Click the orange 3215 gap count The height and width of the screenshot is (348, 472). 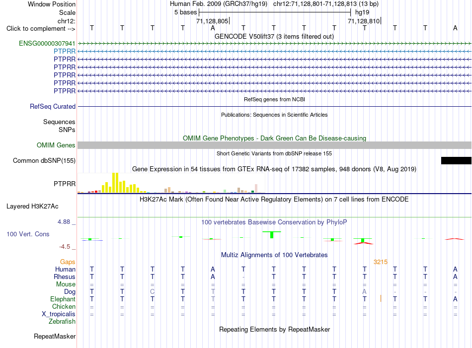381,262
